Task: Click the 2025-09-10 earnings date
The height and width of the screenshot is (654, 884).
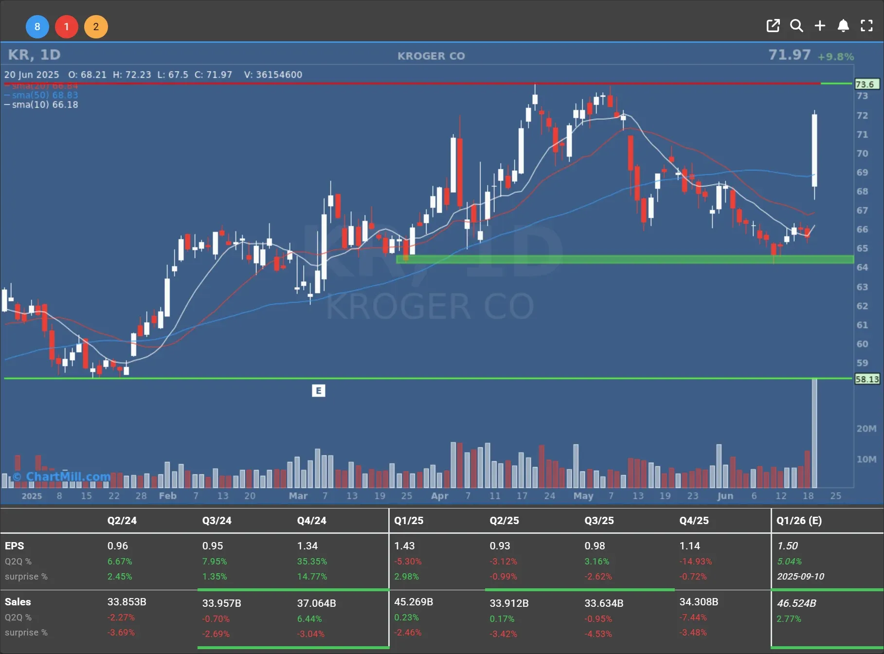Action: (800, 576)
